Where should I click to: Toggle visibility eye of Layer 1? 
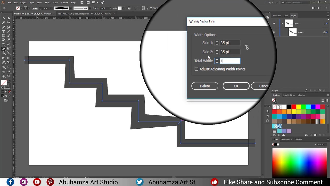[274, 24]
